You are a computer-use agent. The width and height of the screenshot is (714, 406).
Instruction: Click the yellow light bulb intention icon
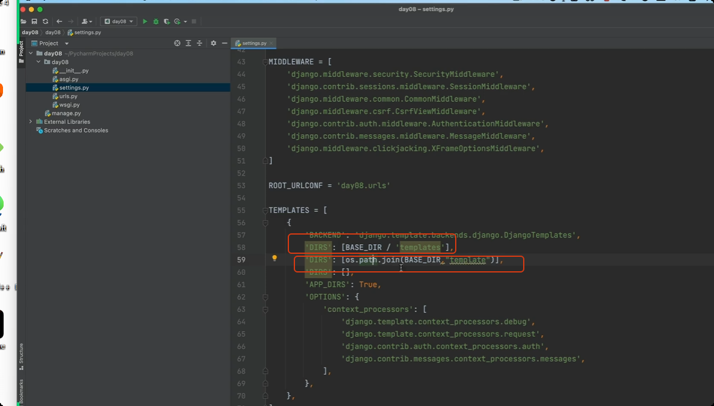click(274, 258)
